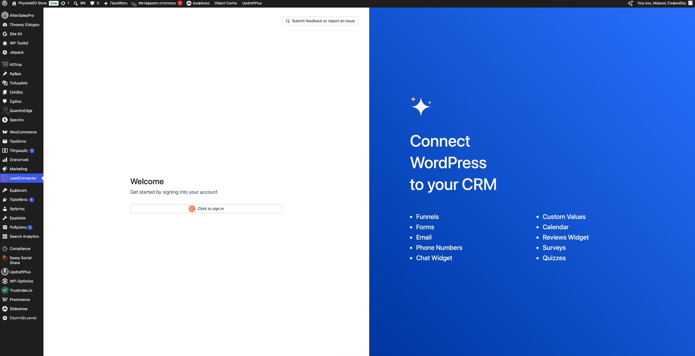The height and width of the screenshot is (356, 695).
Task: Click the "Custom Values" list item
Action: [x=564, y=217]
